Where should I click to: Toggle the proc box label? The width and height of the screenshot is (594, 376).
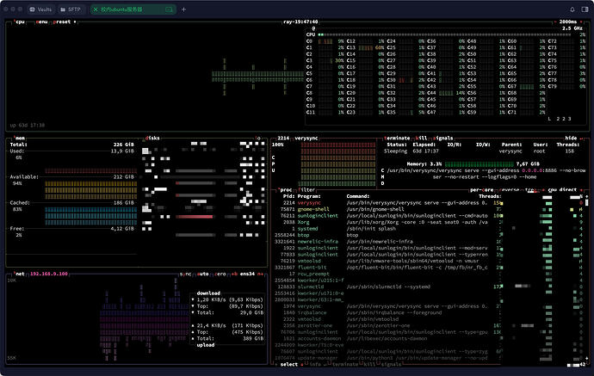pos(286,190)
